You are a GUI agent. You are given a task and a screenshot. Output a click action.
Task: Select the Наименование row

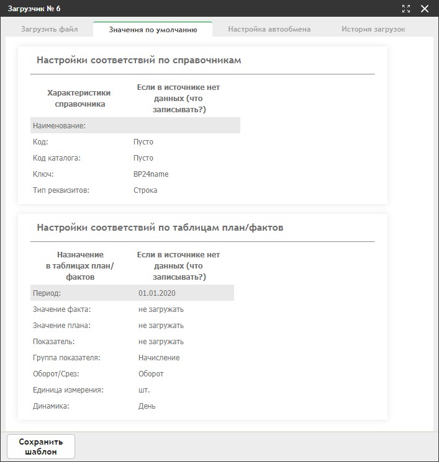(x=135, y=125)
